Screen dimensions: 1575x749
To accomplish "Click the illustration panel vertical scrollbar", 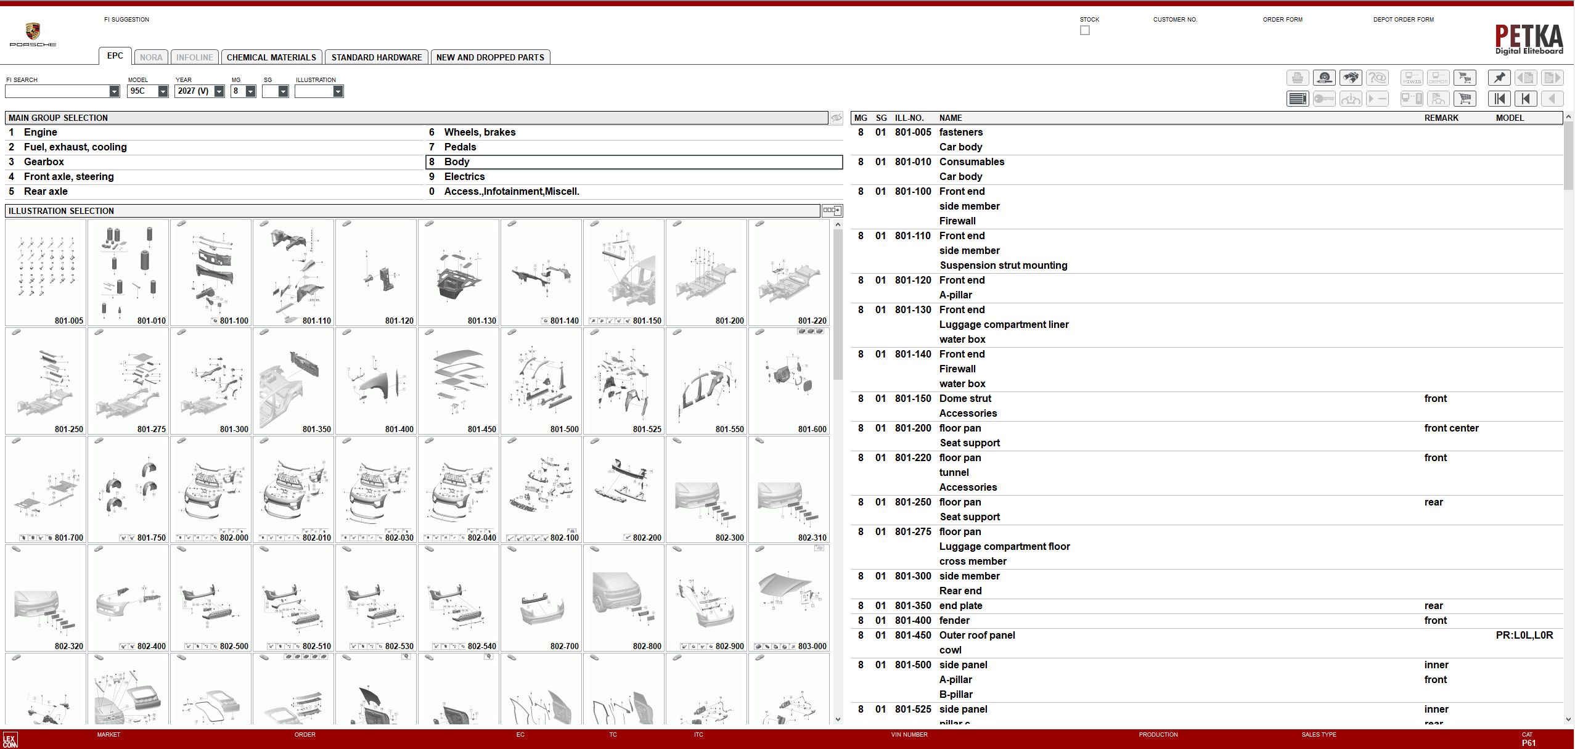I will 838,305.
